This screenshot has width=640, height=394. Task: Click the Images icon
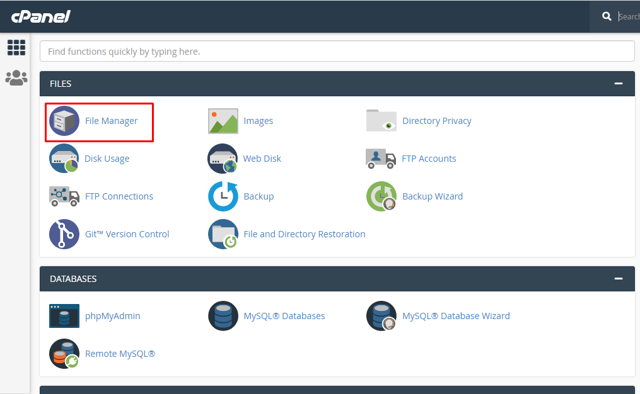pyautogui.click(x=223, y=121)
